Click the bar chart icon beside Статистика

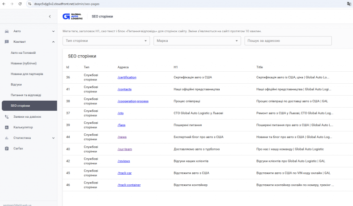(7, 138)
